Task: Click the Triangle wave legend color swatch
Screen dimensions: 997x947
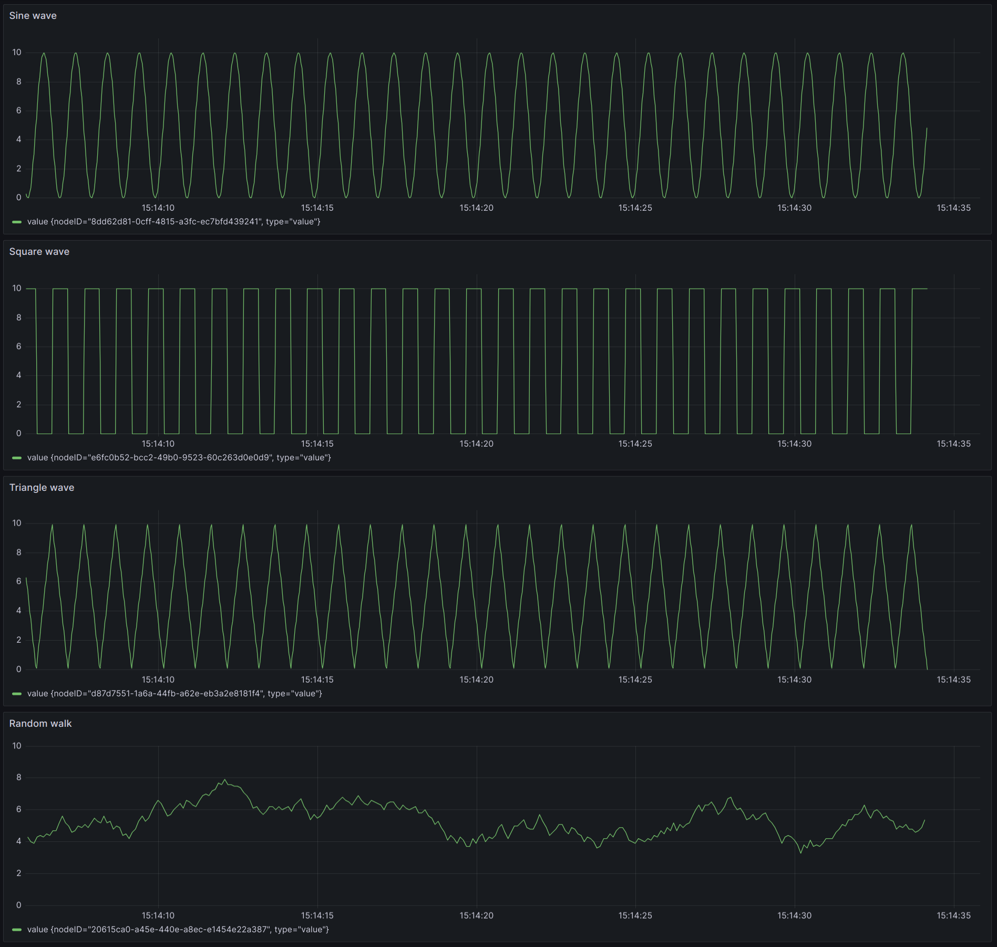Action: 17,694
